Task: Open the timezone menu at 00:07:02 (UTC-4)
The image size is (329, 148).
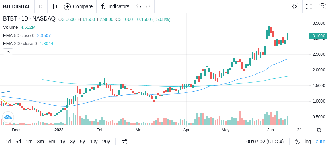Action: 265,142
